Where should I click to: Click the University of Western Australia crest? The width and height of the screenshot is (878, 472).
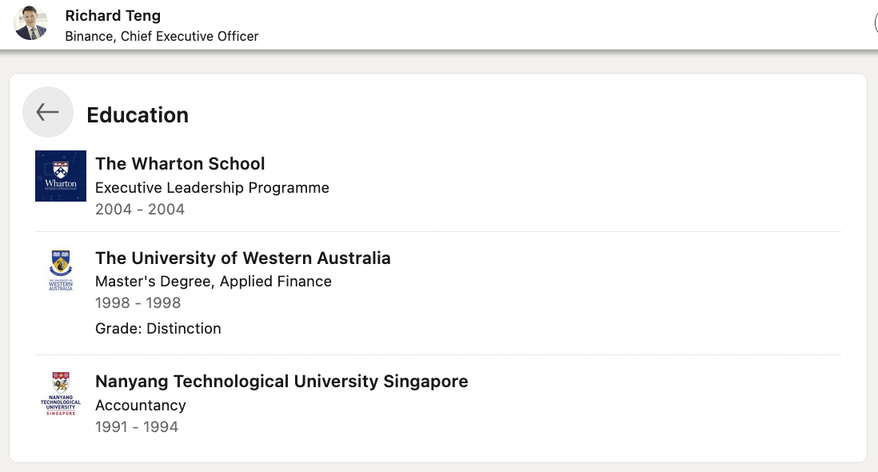click(61, 270)
